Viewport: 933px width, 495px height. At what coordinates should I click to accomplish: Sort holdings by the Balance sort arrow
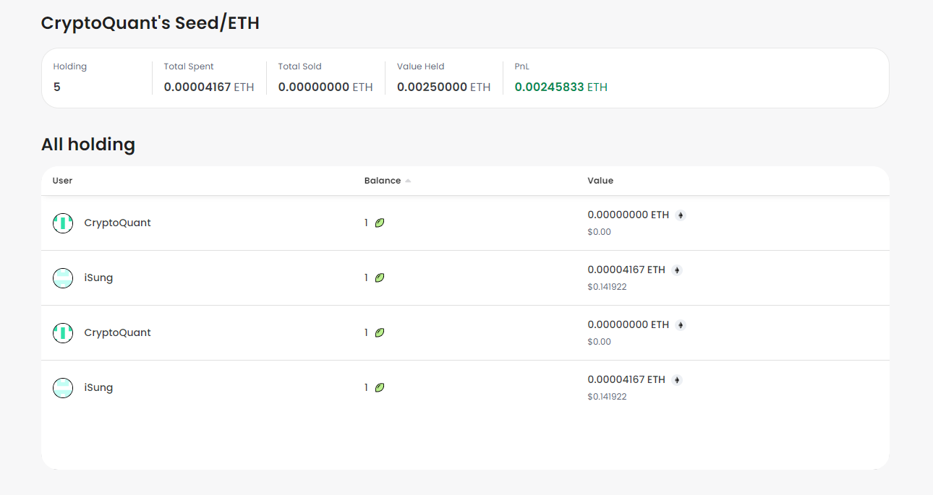pyautogui.click(x=408, y=181)
